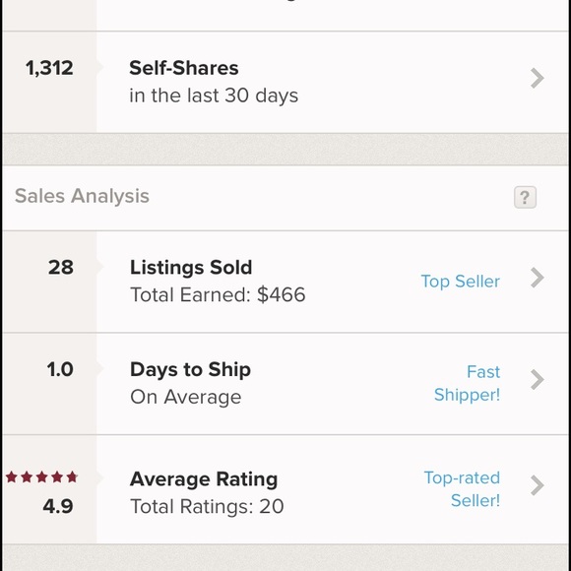
Task: Select the Self-Shares title
Action: pyautogui.click(x=184, y=68)
